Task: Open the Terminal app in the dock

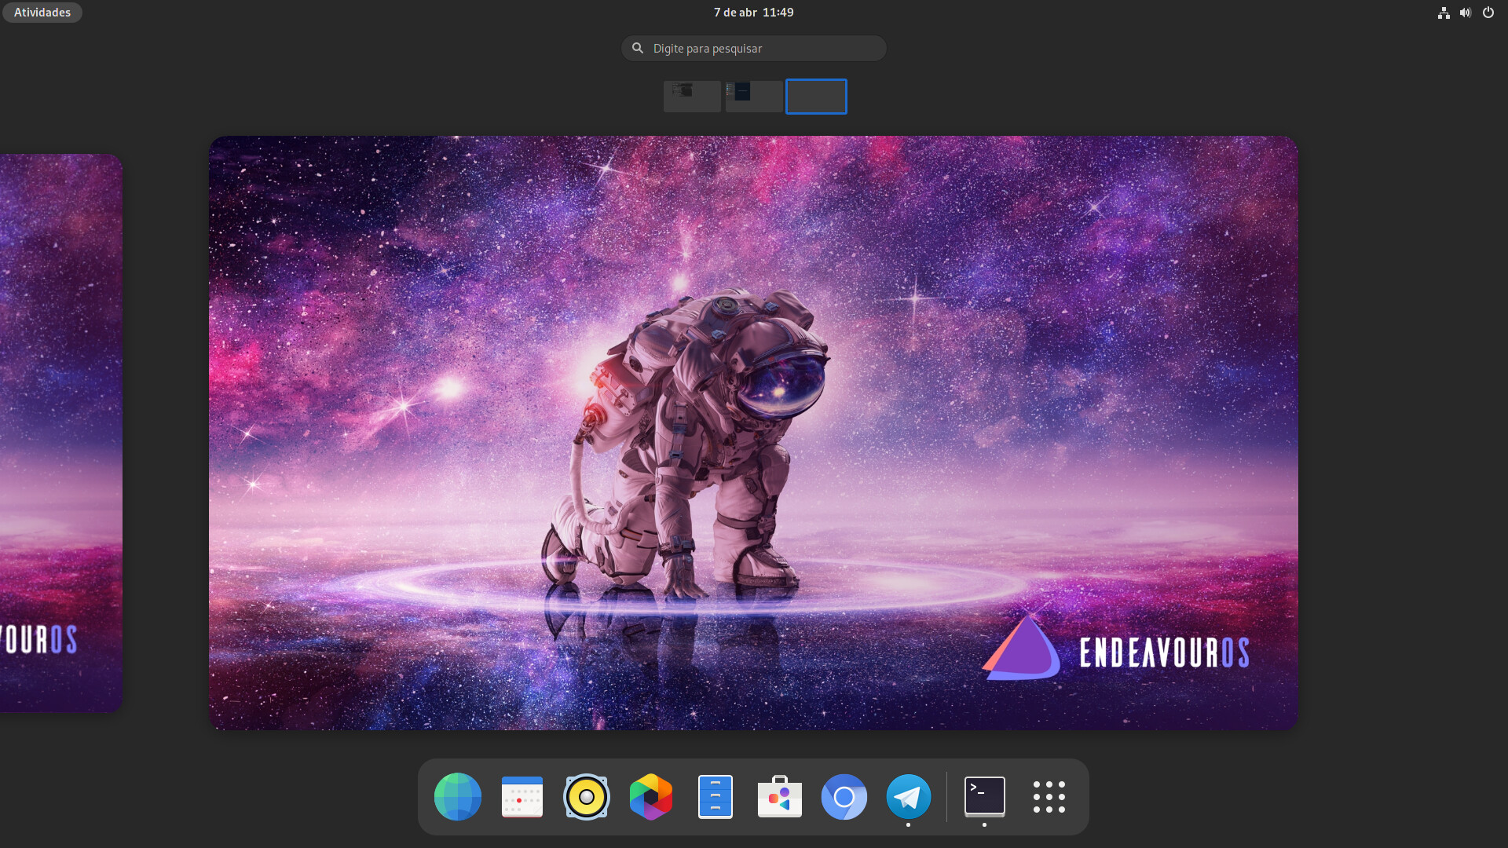Action: pyautogui.click(x=985, y=797)
